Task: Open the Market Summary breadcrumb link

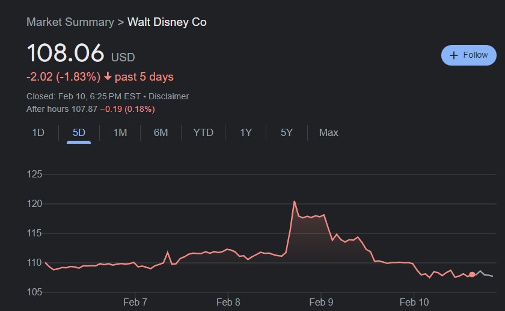Action: (x=70, y=22)
